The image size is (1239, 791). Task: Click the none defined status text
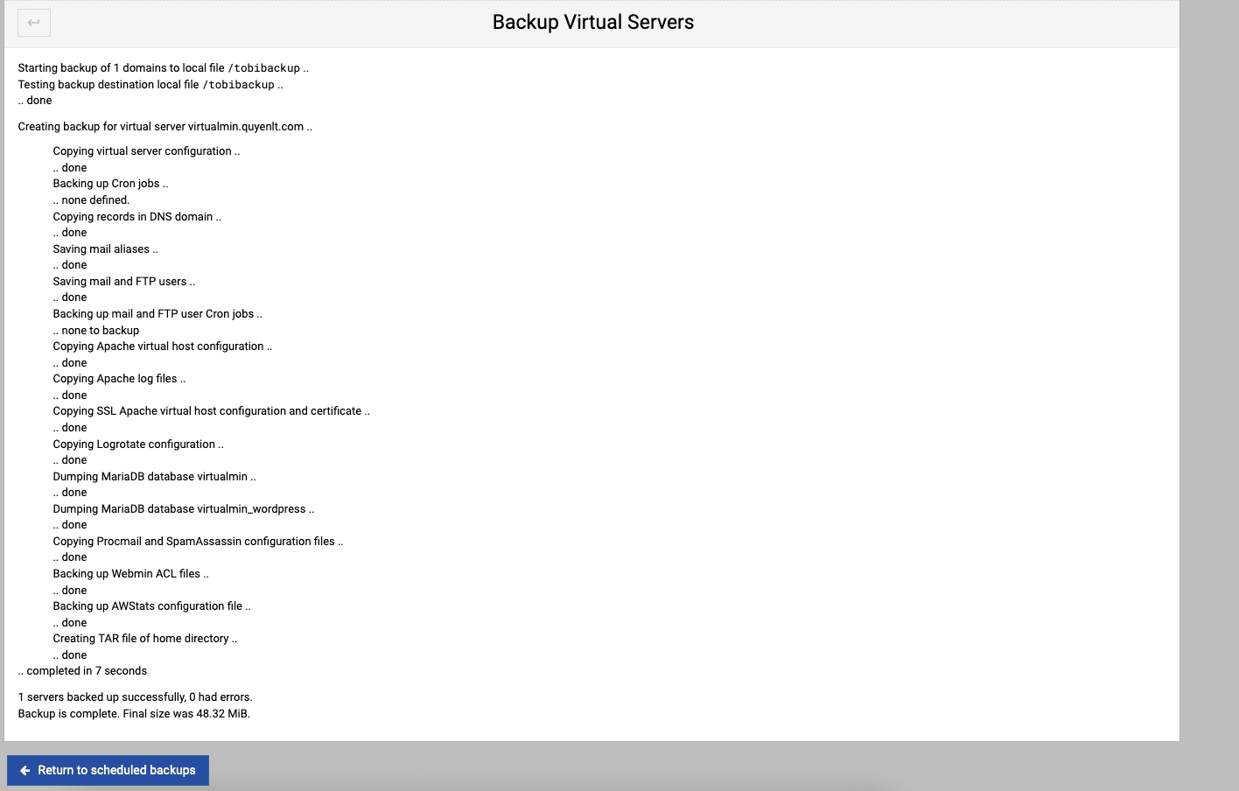tap(94, 200)
